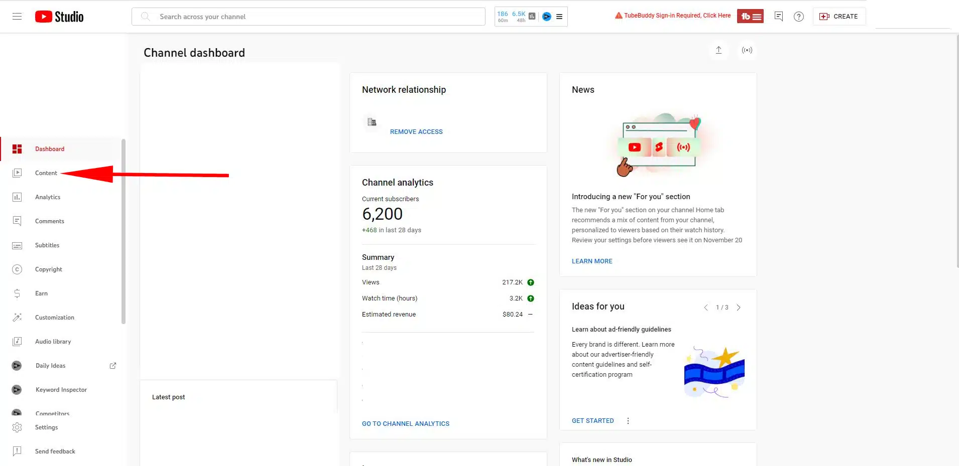Open Content in the sidebar
This screenshot has width=959, height=466.
[46, 173]
